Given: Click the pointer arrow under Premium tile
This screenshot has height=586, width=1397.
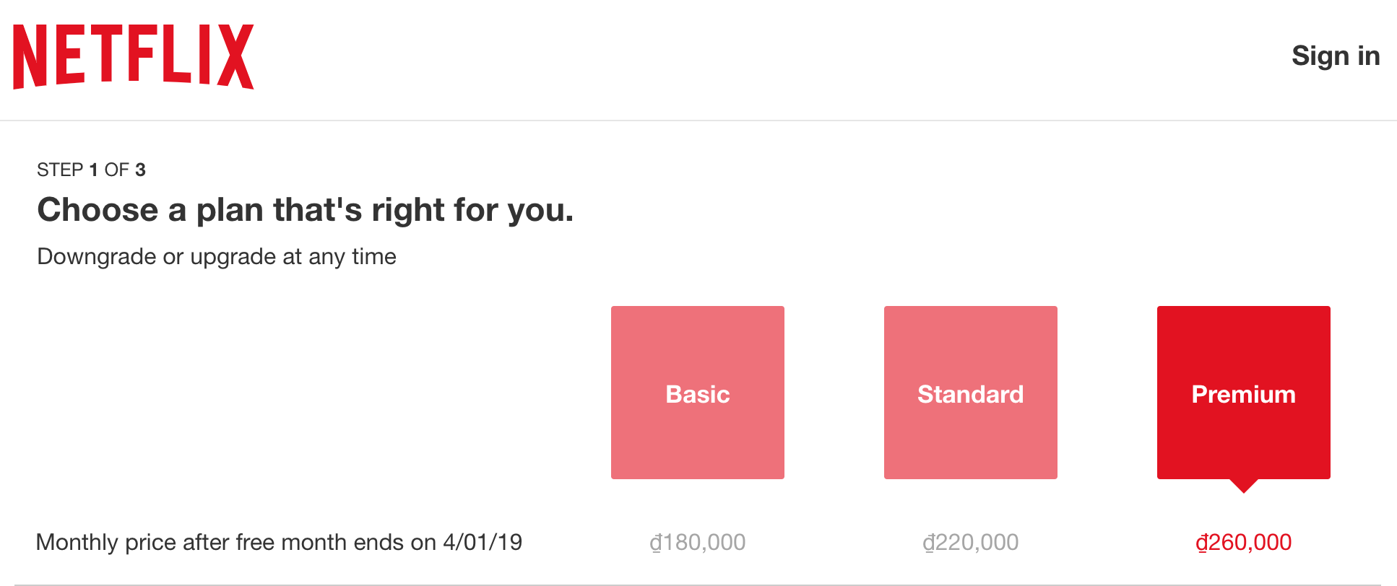Looking at the screenshot, I should tap(1243, 486).
